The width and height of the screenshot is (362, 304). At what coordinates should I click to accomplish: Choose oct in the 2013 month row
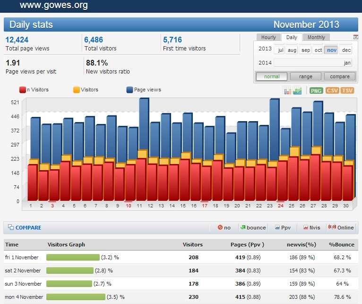click(x=319, y=50)
